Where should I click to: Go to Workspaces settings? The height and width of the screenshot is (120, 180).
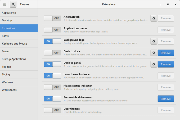[x=19, y=90]
